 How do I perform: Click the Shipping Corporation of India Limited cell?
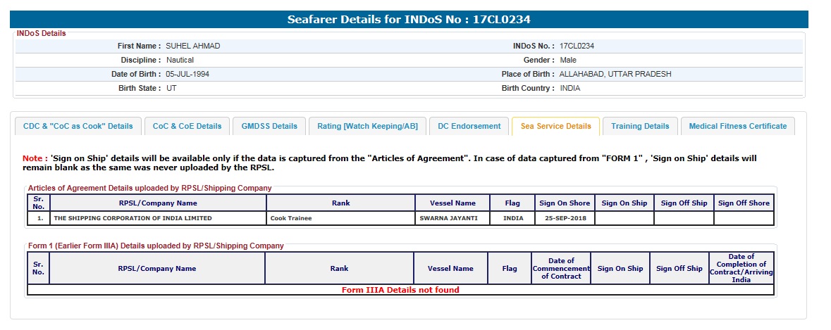(133, 219)
